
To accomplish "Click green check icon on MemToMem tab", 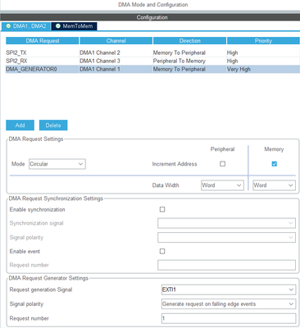I will tap(58, 26).
